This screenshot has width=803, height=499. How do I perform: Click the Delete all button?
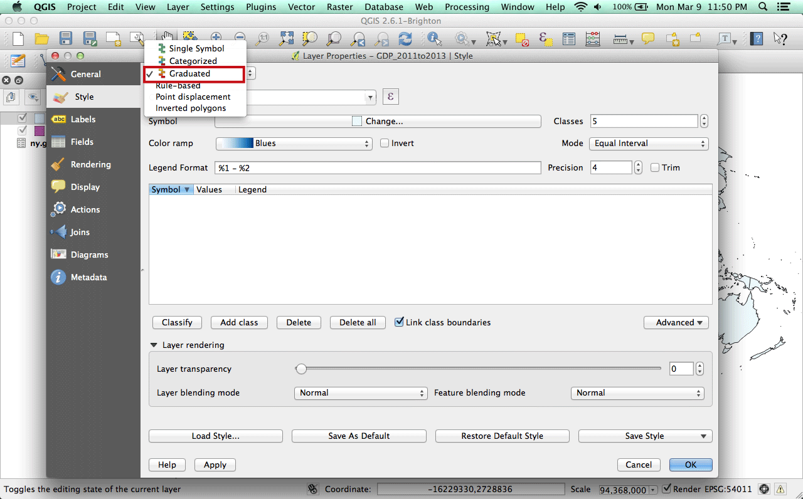358,322
